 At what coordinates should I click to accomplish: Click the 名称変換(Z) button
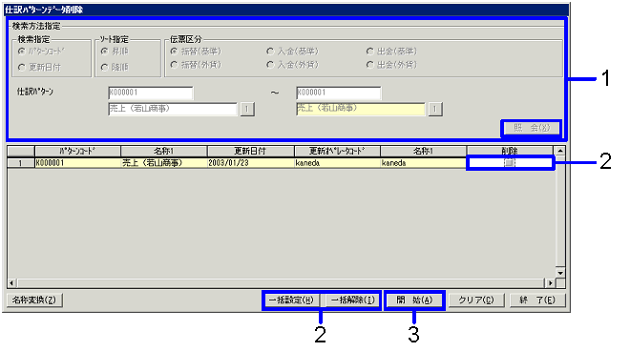[x=34, y=300]
